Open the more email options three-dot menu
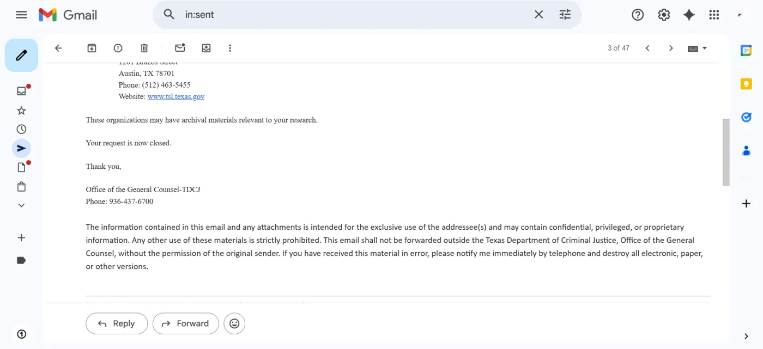This screenshot has width=763, height=349. [230, 48]
